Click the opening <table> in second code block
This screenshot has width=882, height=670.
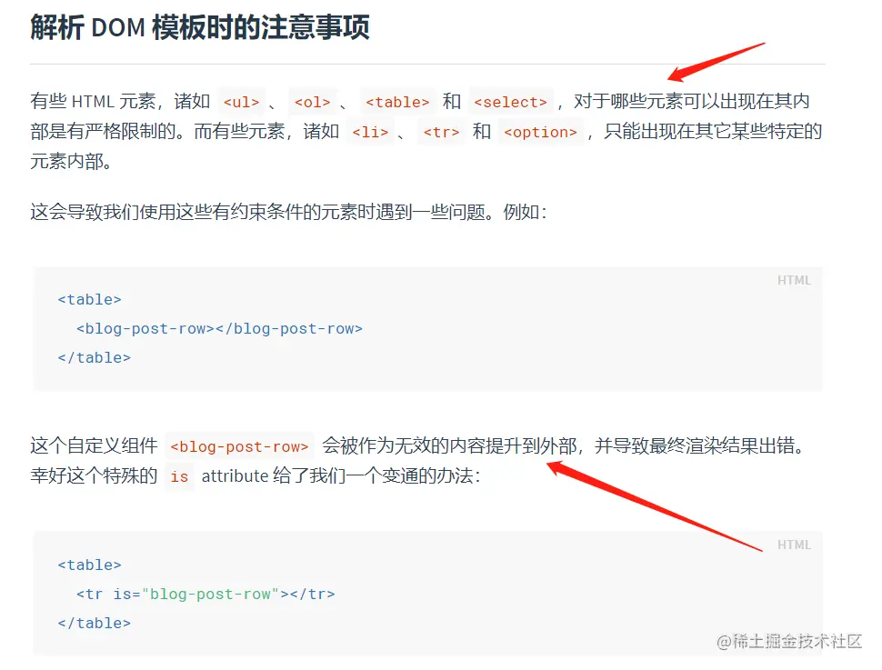click(x=89, y=565)
